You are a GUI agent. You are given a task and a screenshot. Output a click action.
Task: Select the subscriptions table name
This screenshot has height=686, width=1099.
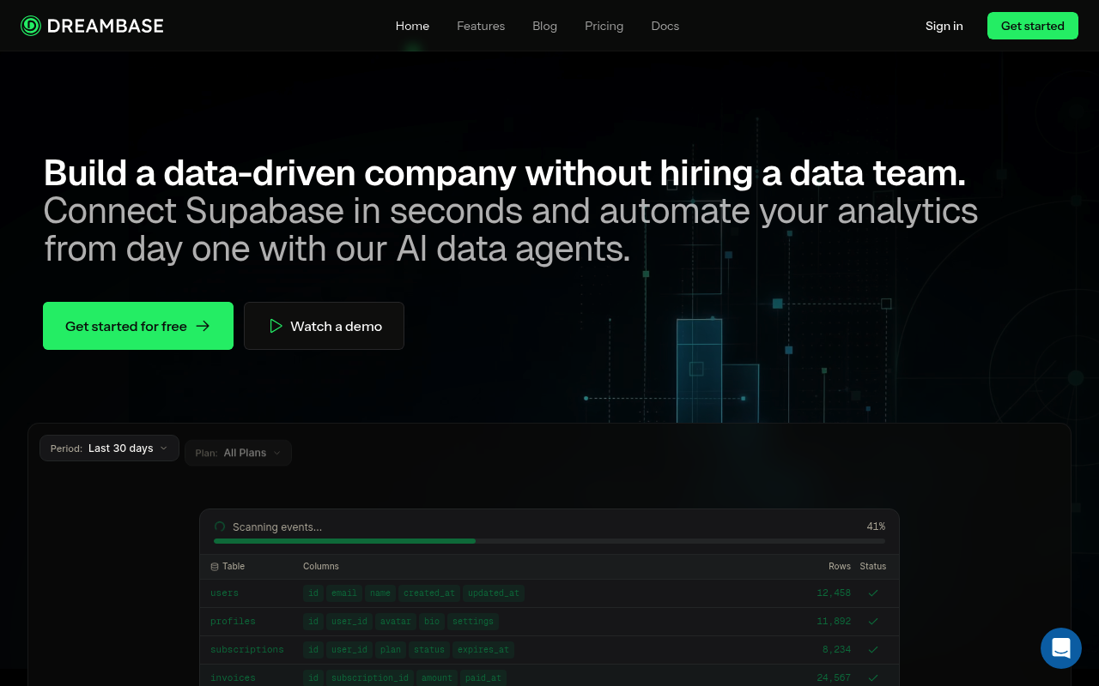pyautogui.click(x=247, y=649)
